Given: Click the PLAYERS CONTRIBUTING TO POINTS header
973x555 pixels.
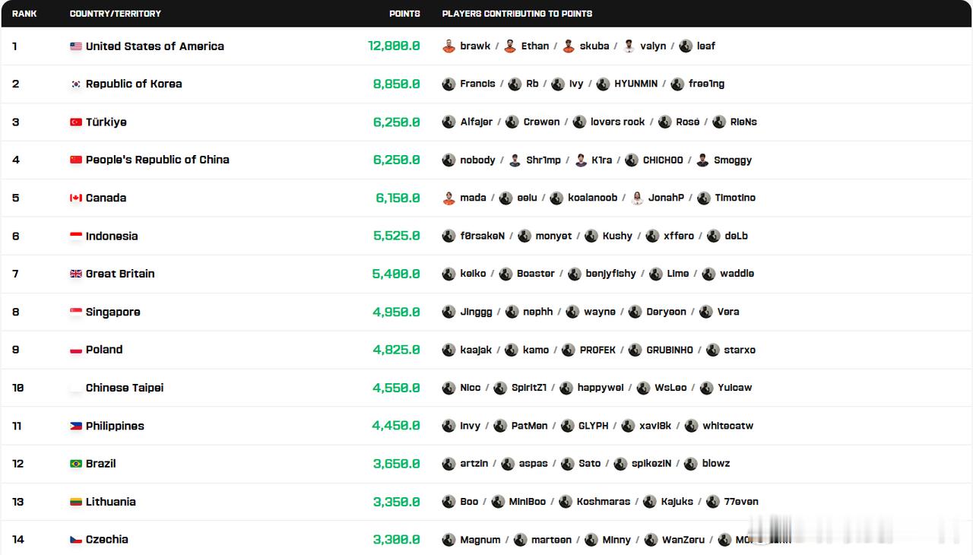Looking at the screenshot, I should tap(517, 14).
